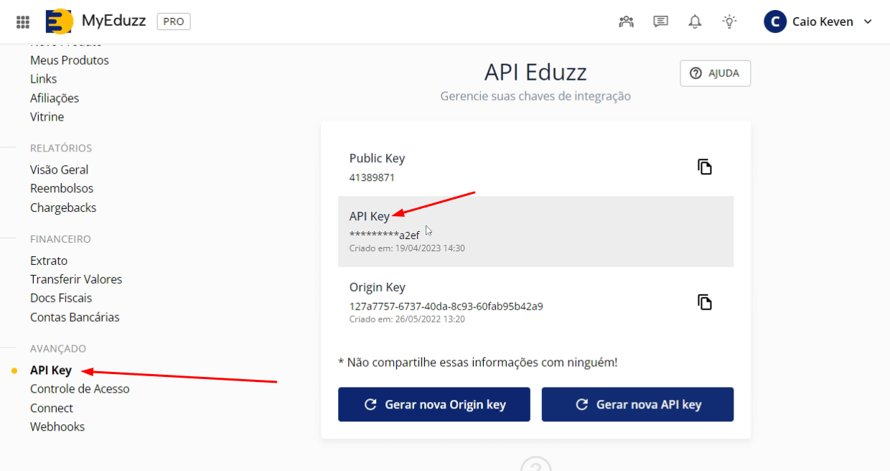Click the masked API Key ending a2ef
This screenshot has width=890, height=471.
click(x=384, y=235)
